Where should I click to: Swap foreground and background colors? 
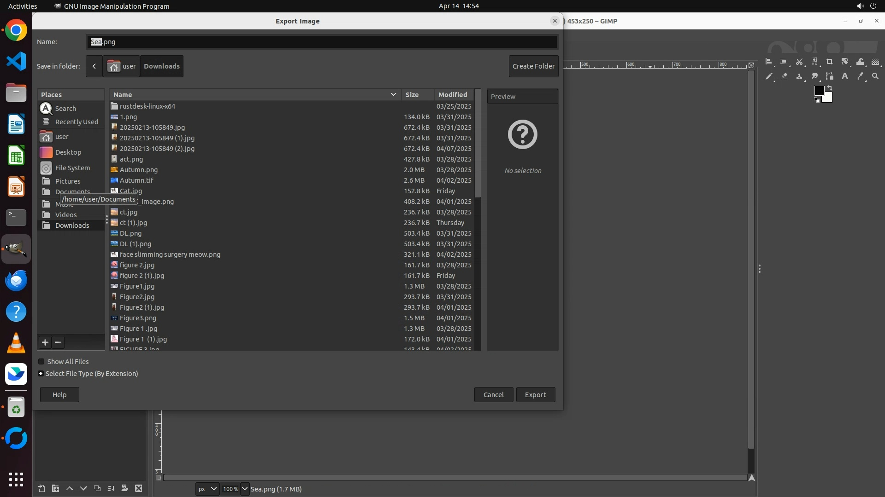click(x=830, y=87)
